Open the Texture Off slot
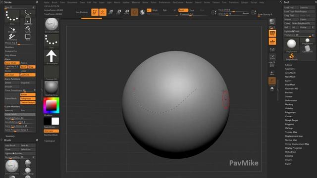317x178 pixels. pyautogui.click(x=52, y=73)
